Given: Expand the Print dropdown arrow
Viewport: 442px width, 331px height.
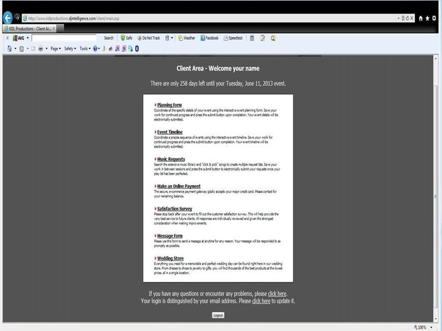Looking at the screenshot, I should tap(47, 48).
